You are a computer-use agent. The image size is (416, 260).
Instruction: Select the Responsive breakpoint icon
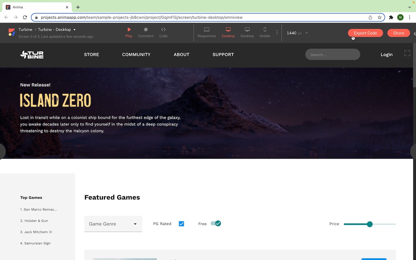(x=207, y=30)
